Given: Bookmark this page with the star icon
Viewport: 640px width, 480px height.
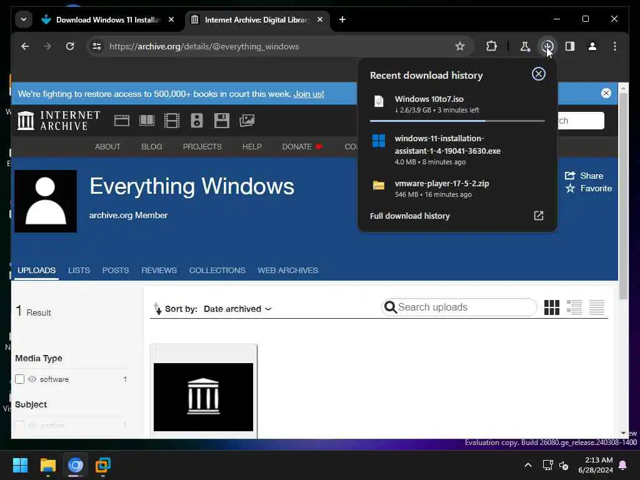Looking at the screenshot, I should (460, 46).
